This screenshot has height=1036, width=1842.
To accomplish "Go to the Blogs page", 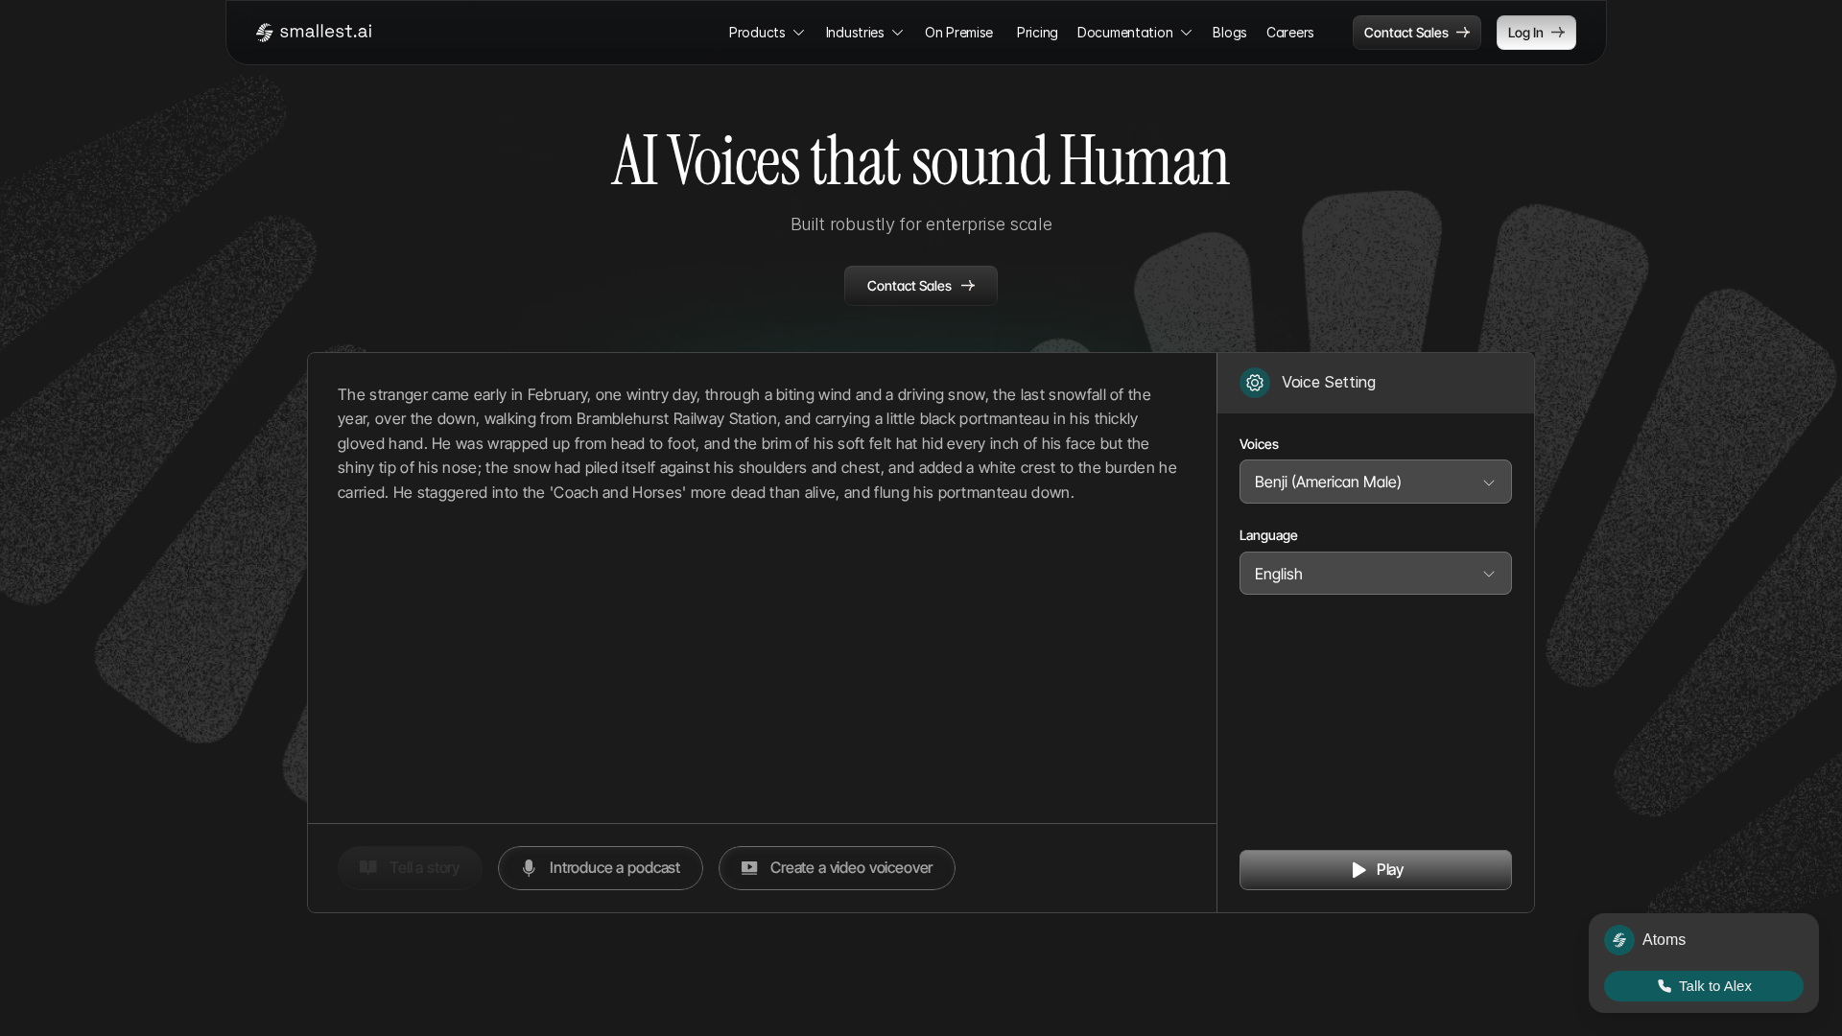I will point(1229,33).
